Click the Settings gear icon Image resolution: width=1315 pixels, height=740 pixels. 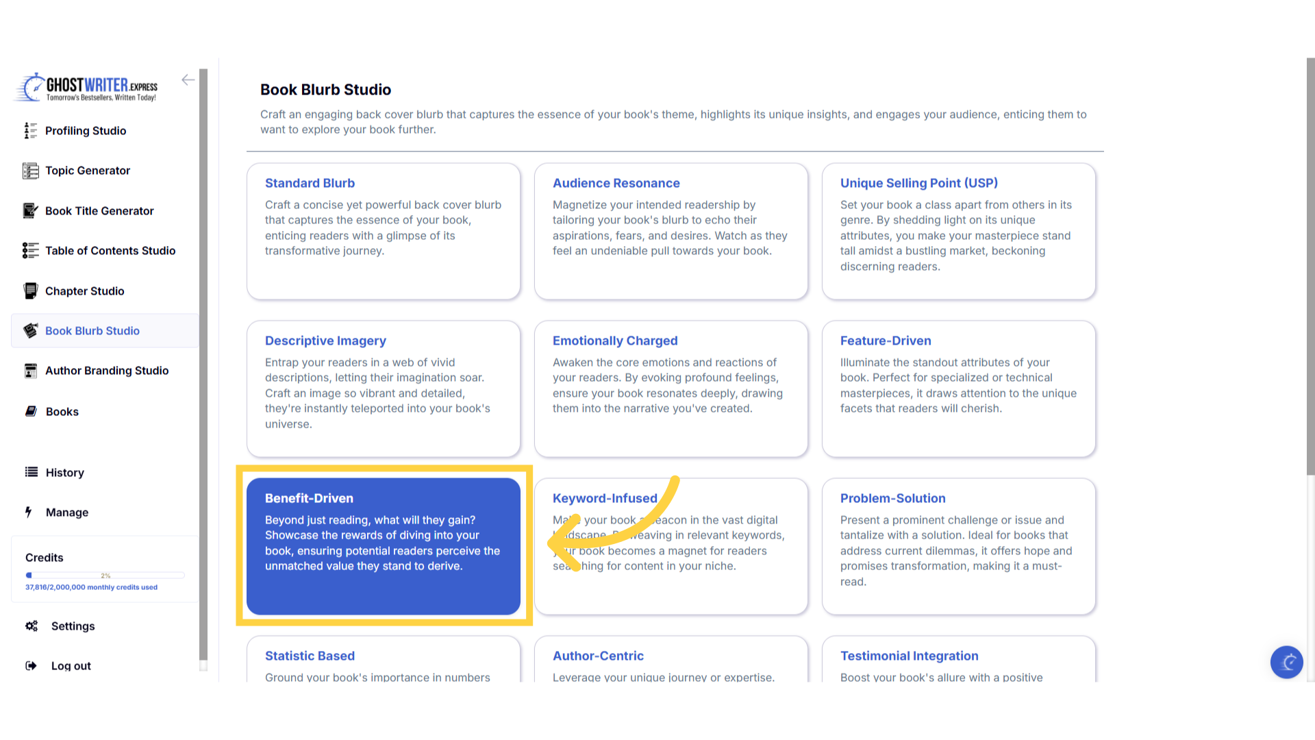(32, 626)
